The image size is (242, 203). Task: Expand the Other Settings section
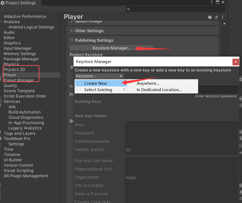point(72,31)
